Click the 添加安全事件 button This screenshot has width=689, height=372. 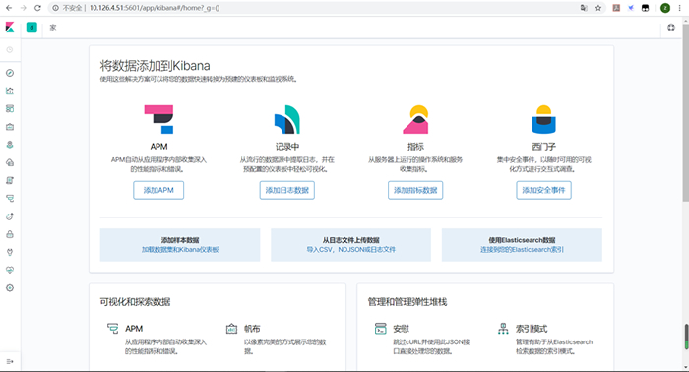point(543,190)
